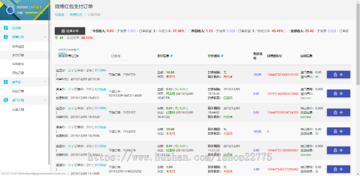The width and height of the screenshot is (360, 176).
Task: Click yesterday's success rate 45.45%
Action: pos(278,31)
